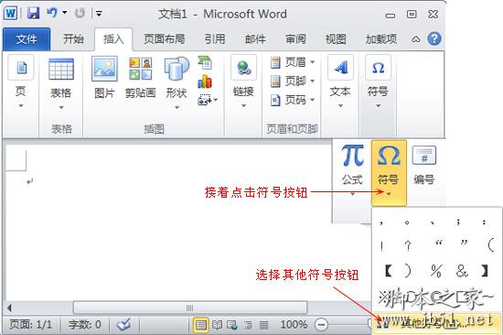
Task: Click the zoom out minus button
Action: (321, 325)
